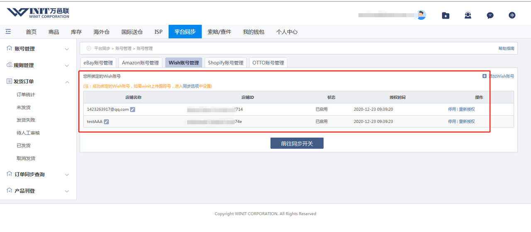Image resolution: width=531 pixels, height=232 pixels.
Task: Switch to Shopify账号管理 tab
Action: (226, 63)
